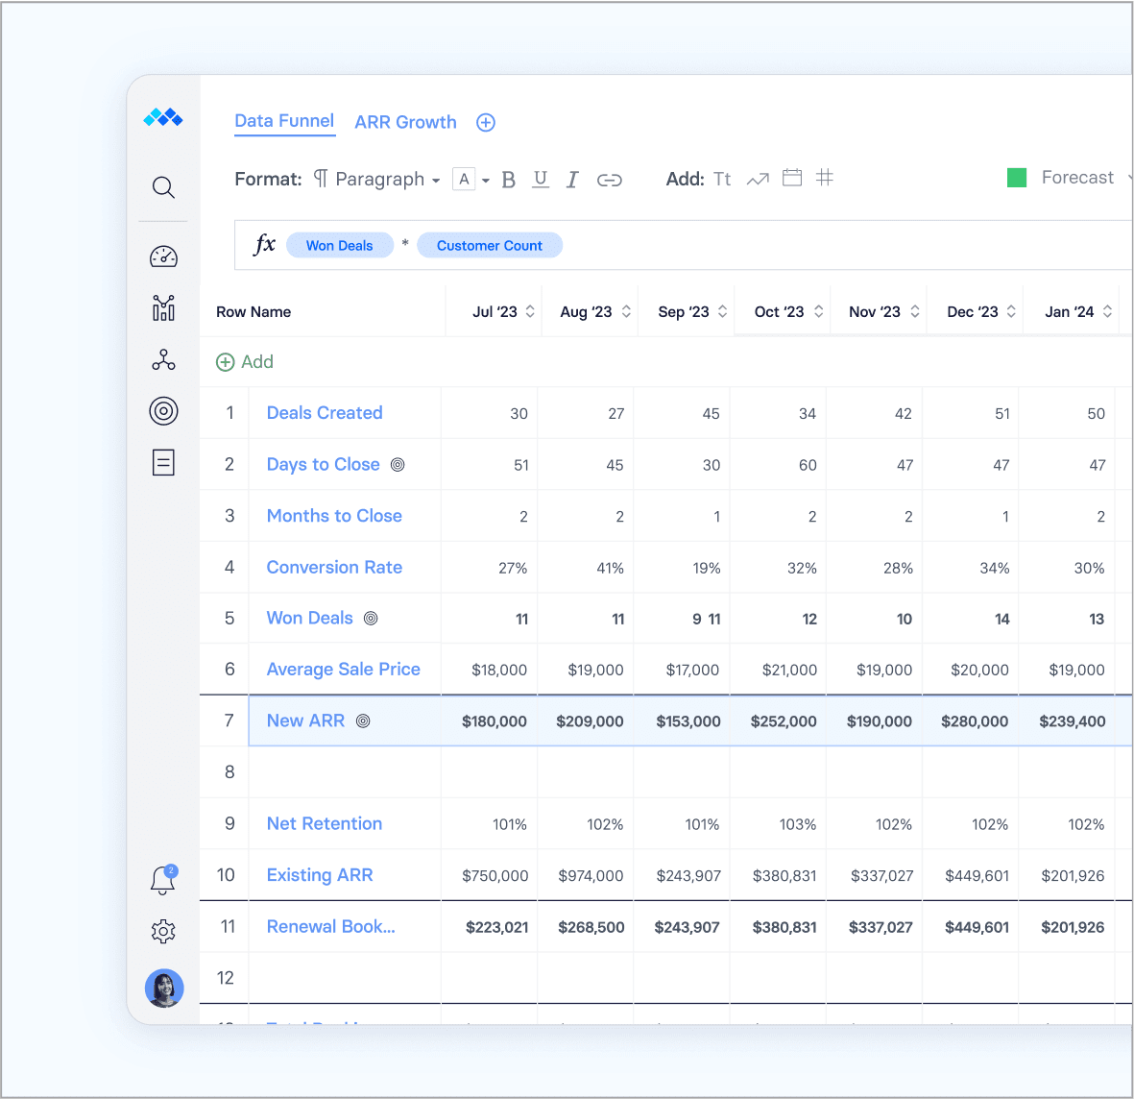
Task: Click the Jul '23 column sort arrows
Action: click(530, 311)
